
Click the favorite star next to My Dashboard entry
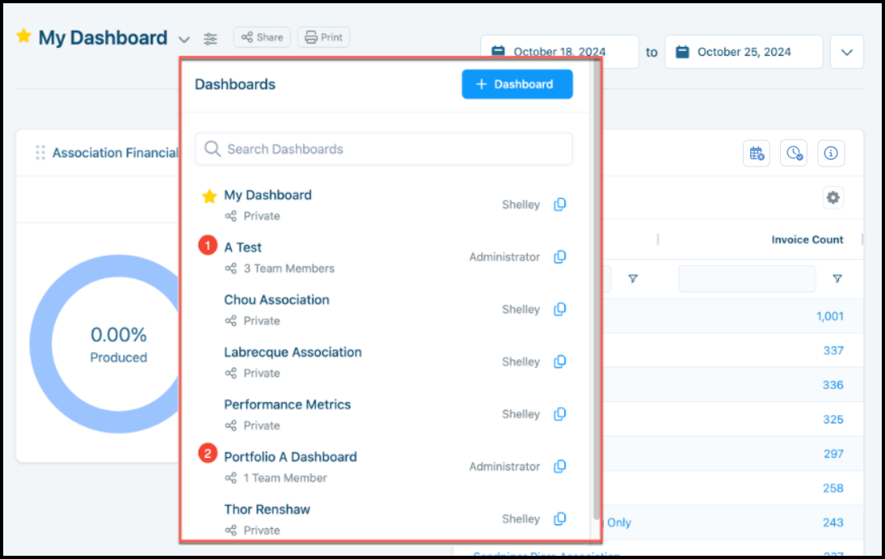(209, 196)
